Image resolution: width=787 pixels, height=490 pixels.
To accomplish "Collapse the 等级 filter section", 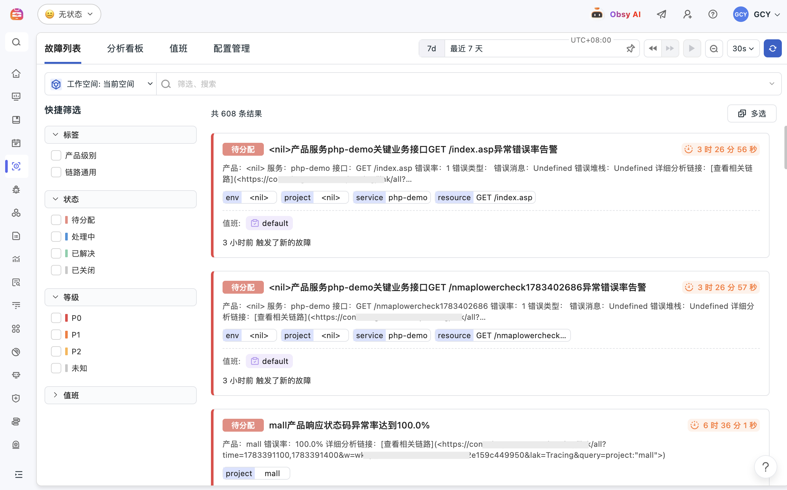I will click(x=121, y=297).
